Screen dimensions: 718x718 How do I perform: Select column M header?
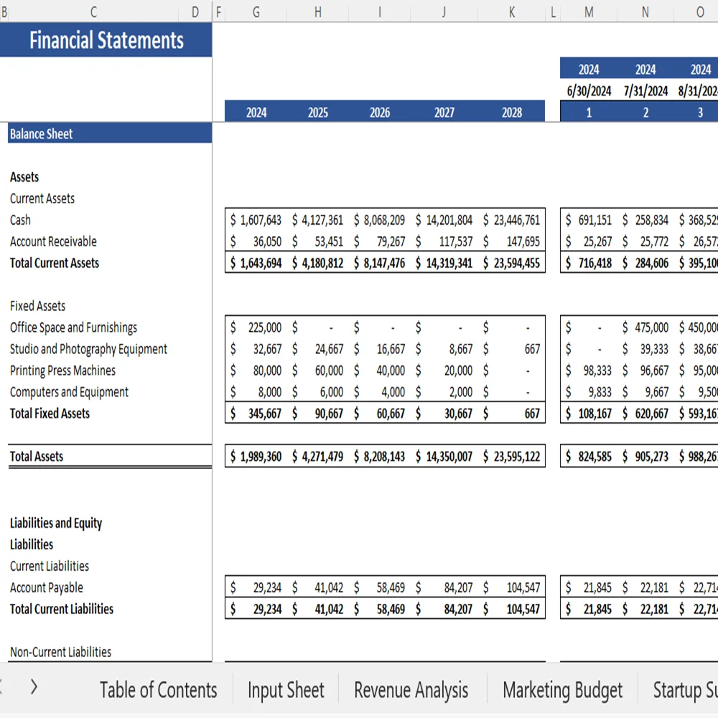[589, 12]
